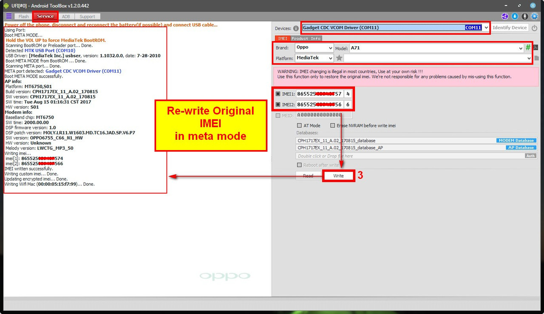Click 'MTK USB Port (COM10)' in log
The height and width of the screenshot is (314, 544).
coord(50,51)
